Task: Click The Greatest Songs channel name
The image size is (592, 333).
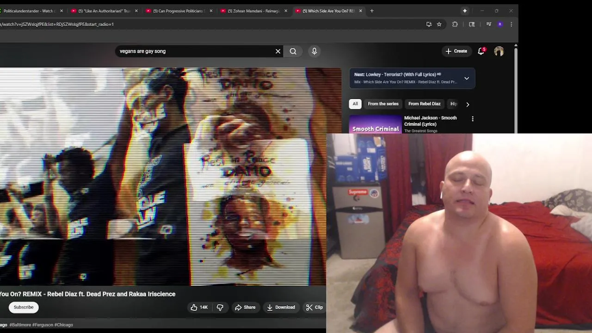Action: (420, 131)
